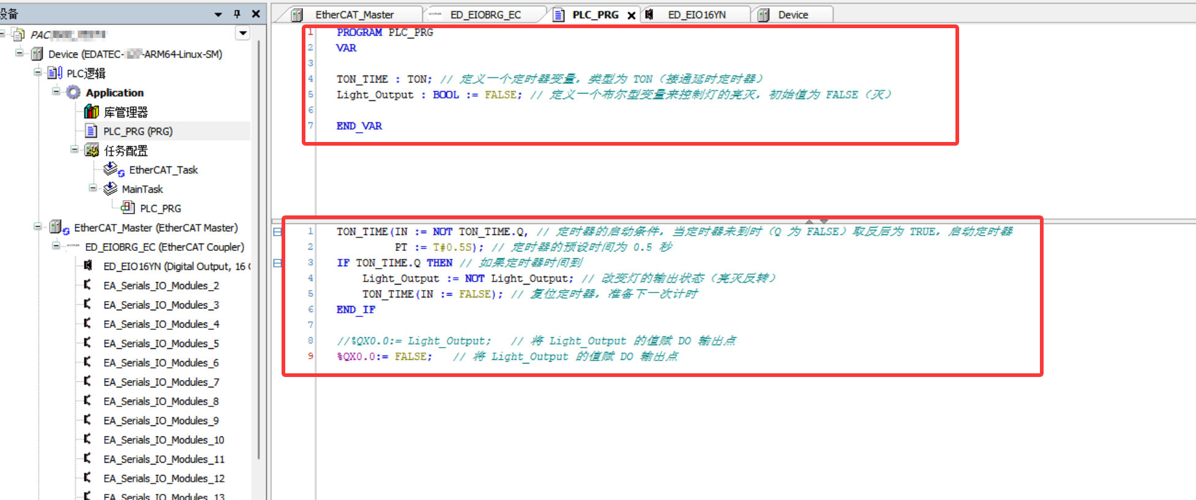Collapse the PLC逻辑 tree node
1196x500 pixels.
(x=38, y=73)
